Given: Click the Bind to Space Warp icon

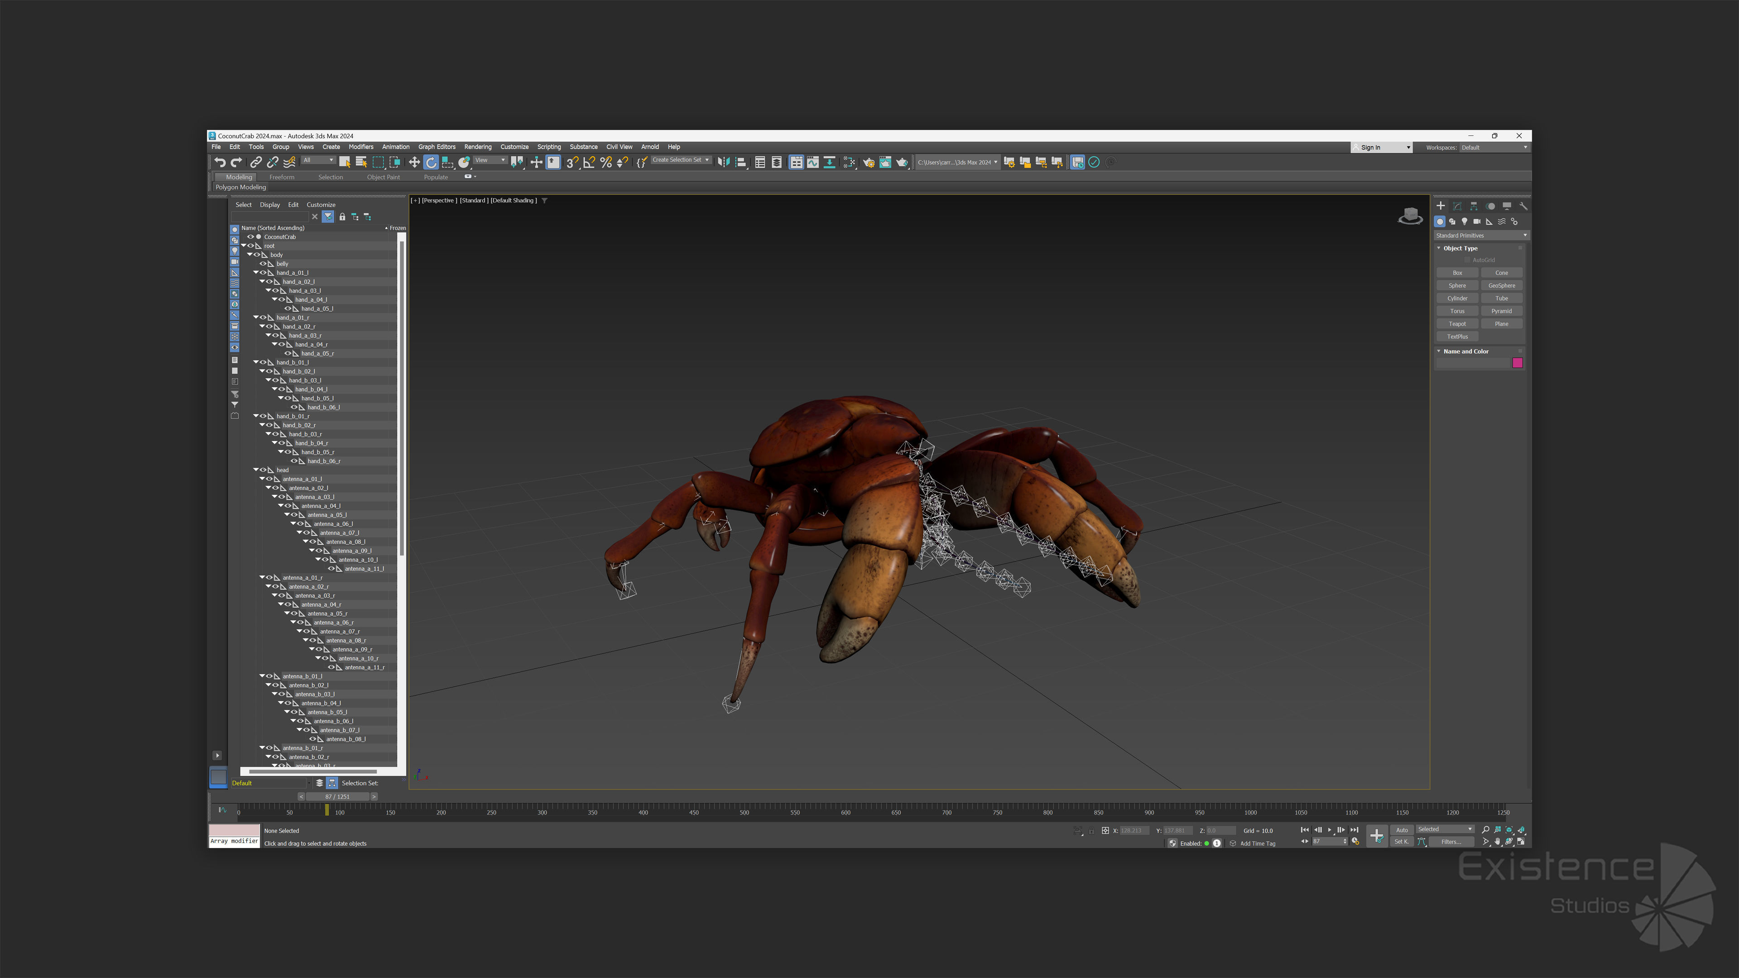Looking at the screenshot, I should pos(289,162).
